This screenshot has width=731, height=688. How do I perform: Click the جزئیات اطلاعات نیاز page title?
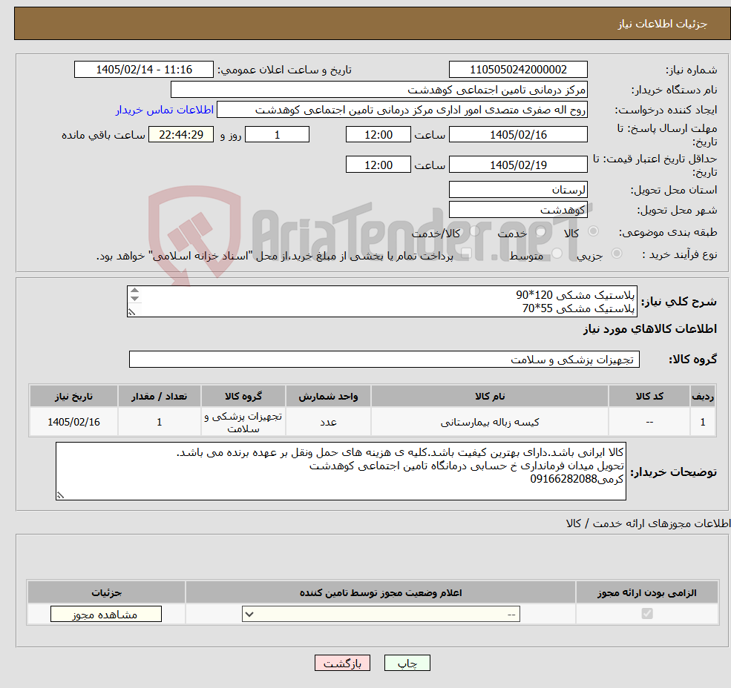pos(662,24)
